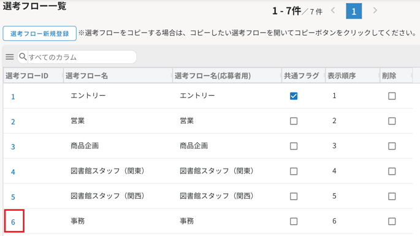420x236 pixels.
Task: Open selection flow ID 4 link
Action: click(13, 172)
